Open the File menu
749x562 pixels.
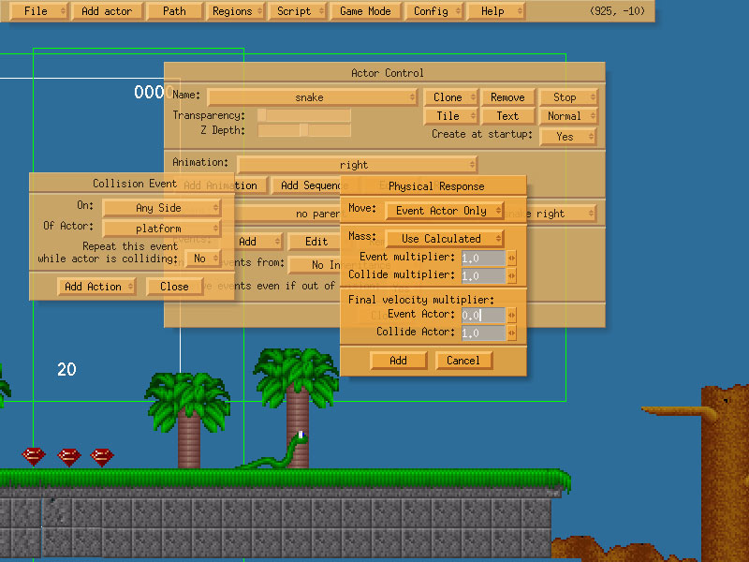coord(38,11)
